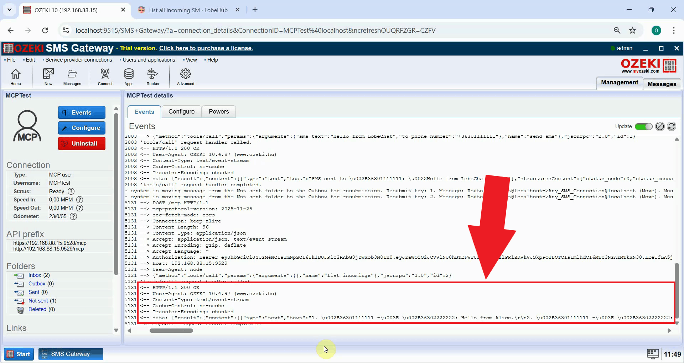
Task: Click the SMS Gateway taskbar button
Action: click(71, 354)
